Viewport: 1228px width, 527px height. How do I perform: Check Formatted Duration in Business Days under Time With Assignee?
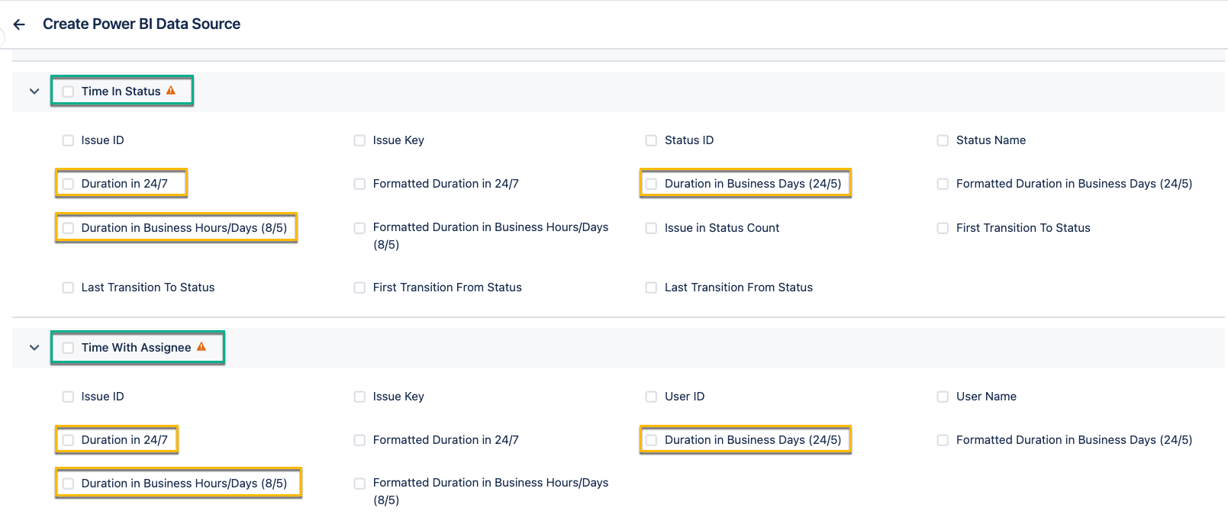click(x=943, y=440)
